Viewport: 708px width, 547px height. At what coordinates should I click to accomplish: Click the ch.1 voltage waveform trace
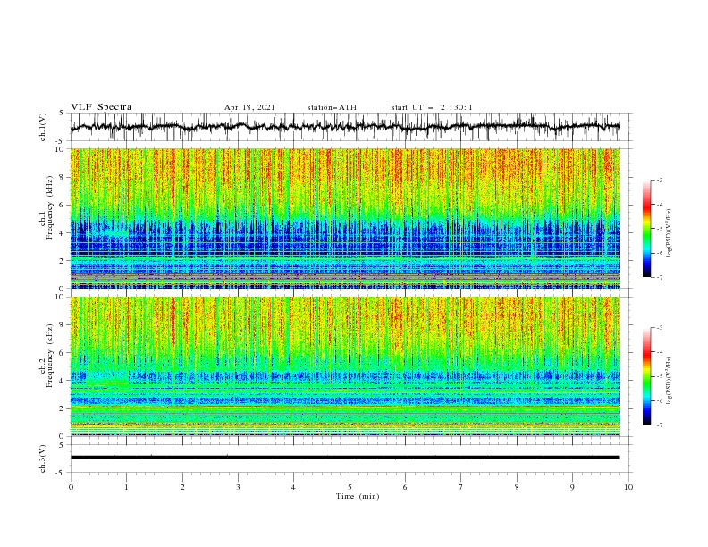coord(344,127)
